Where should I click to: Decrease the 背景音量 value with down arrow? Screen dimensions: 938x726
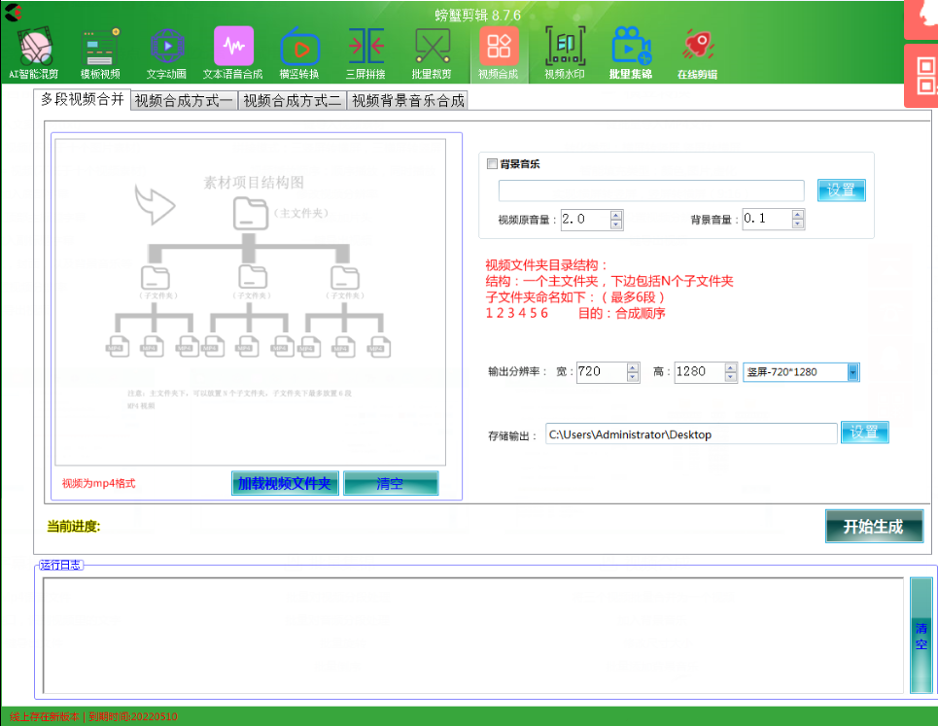pos(797,225)
